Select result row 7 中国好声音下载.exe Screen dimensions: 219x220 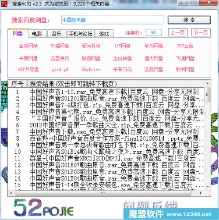[106, 132]
